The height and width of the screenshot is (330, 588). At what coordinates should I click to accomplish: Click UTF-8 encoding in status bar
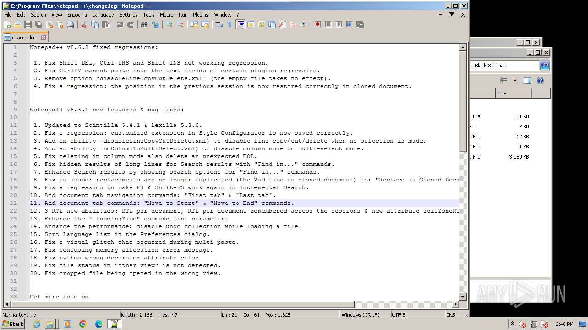click(418, 315)
